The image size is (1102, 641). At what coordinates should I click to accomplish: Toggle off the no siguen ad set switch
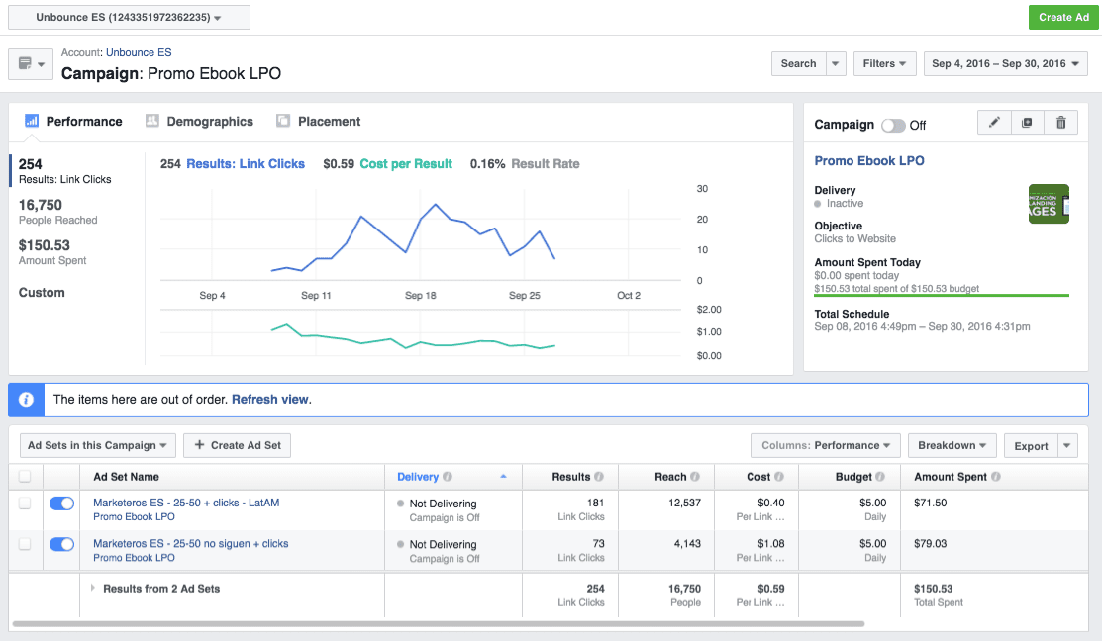point(61,544)
